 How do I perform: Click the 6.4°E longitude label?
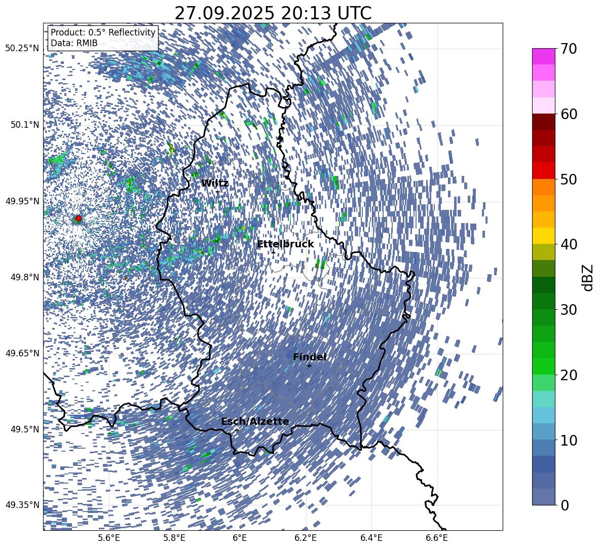[x=371, y=538]
